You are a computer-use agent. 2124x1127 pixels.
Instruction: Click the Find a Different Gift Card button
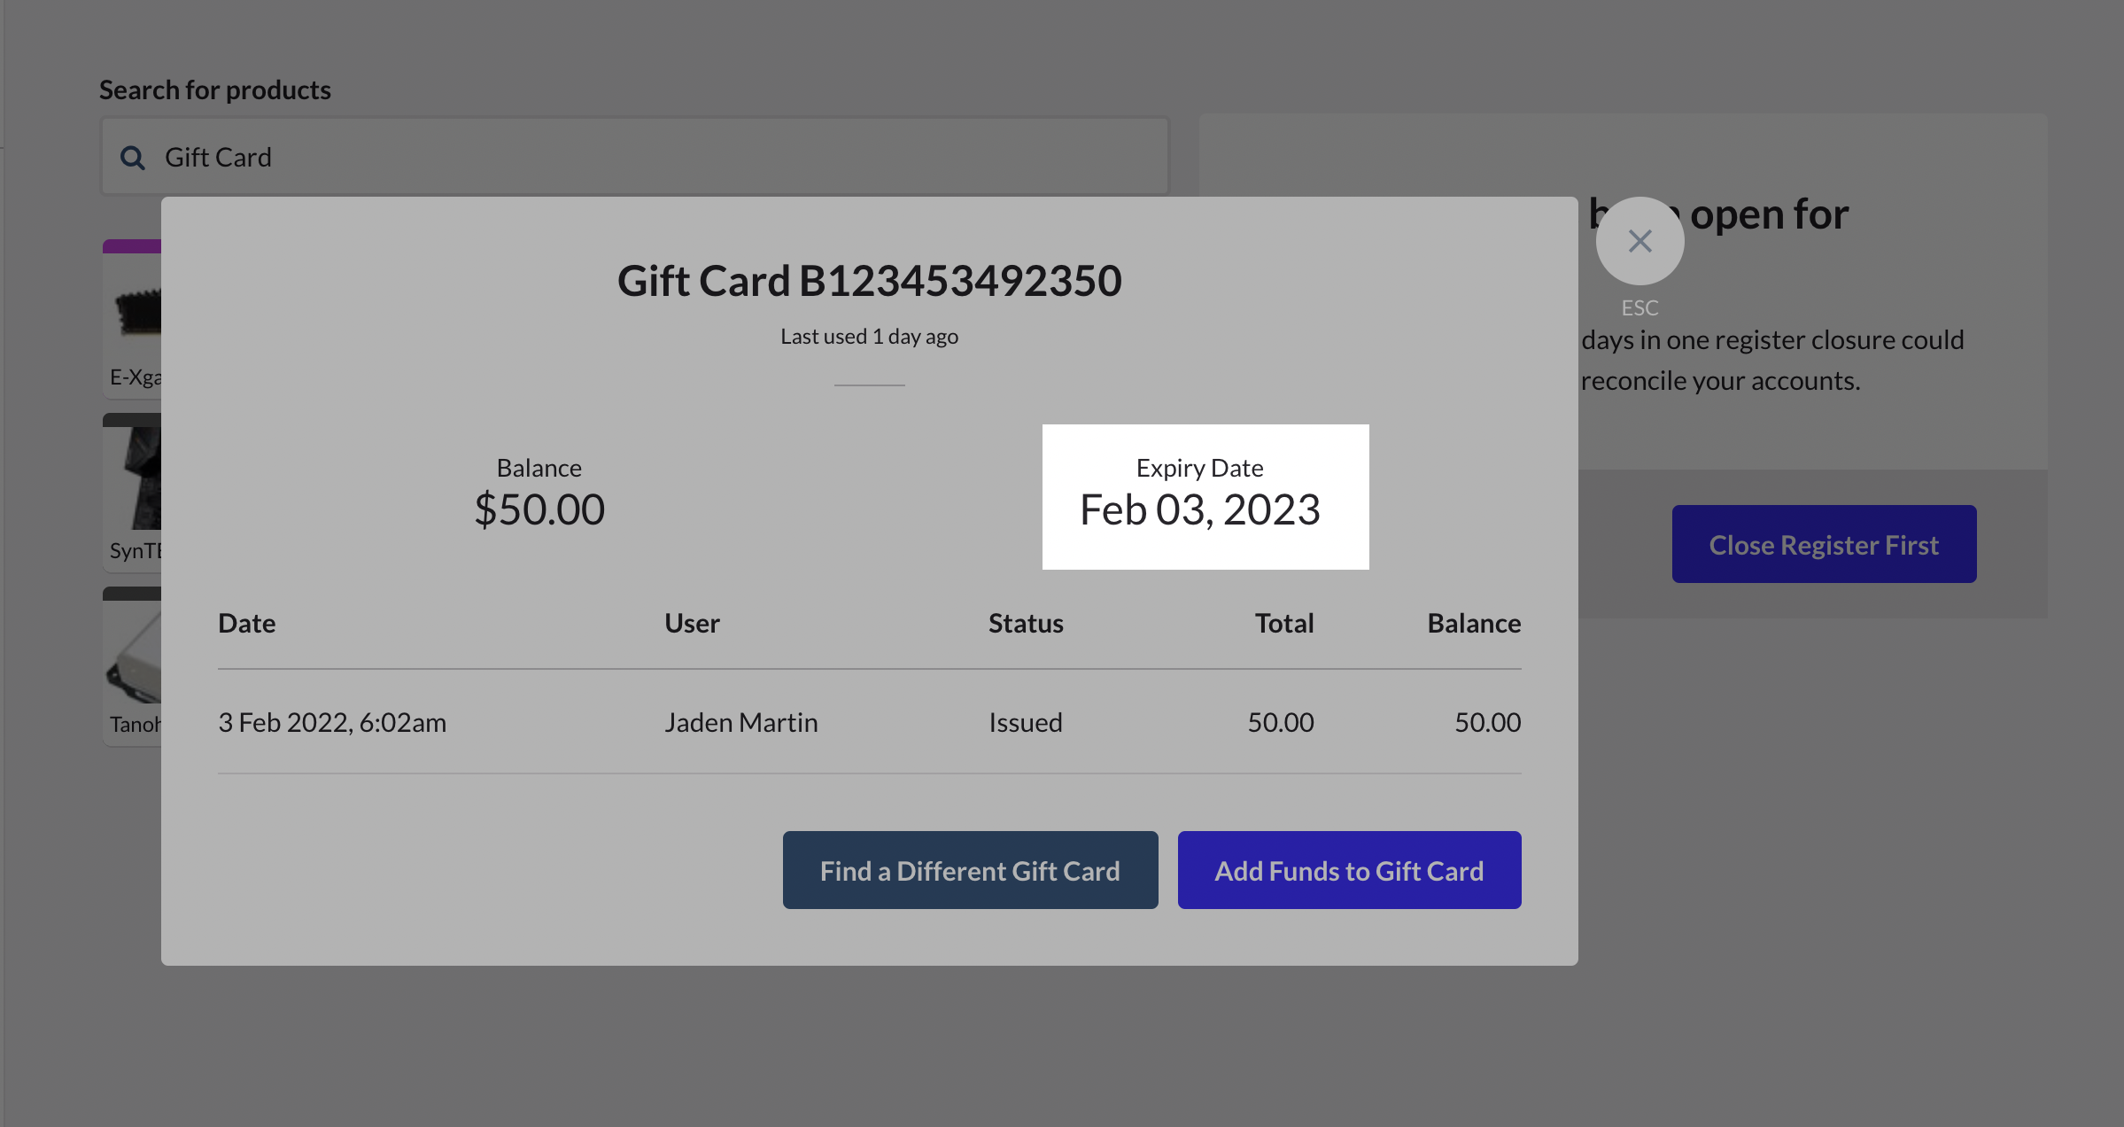tap(970, 870)
